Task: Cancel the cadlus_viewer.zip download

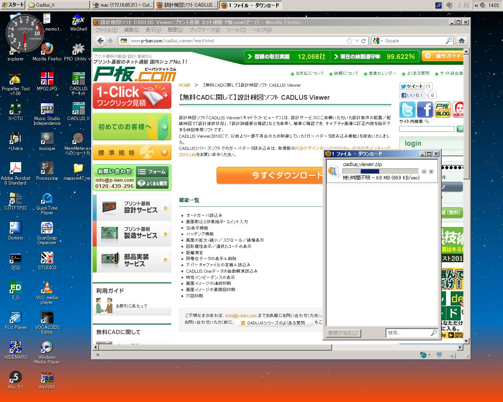Action: [431, 172]
